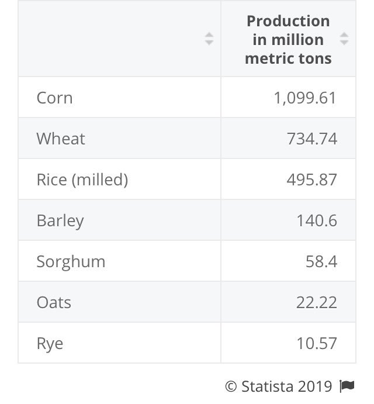Click the Production in million metric tons header
This screenshot has width=374, height=404.
pos(288,40)
